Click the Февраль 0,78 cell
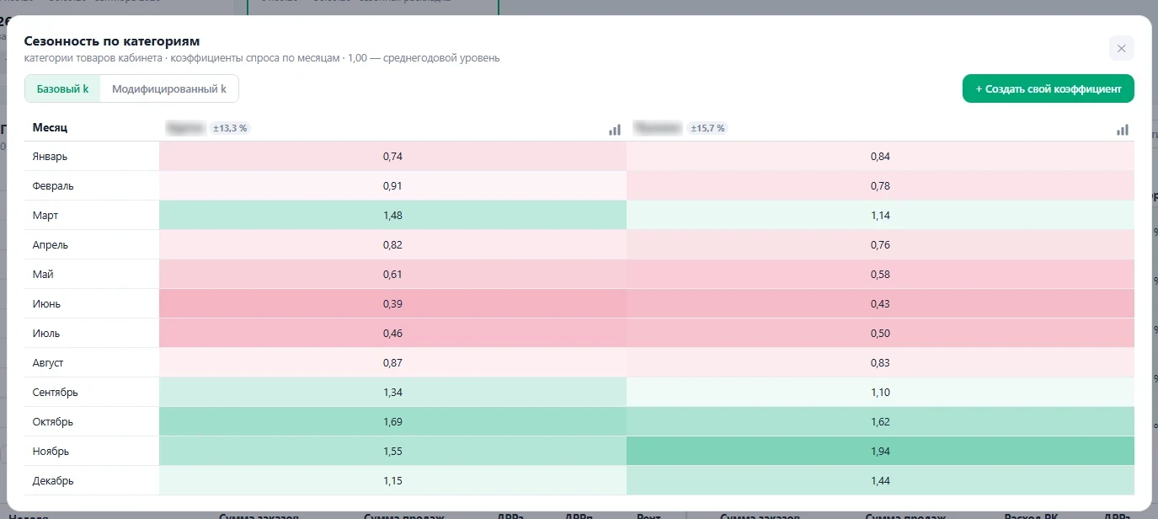 [x=880, y=185]
